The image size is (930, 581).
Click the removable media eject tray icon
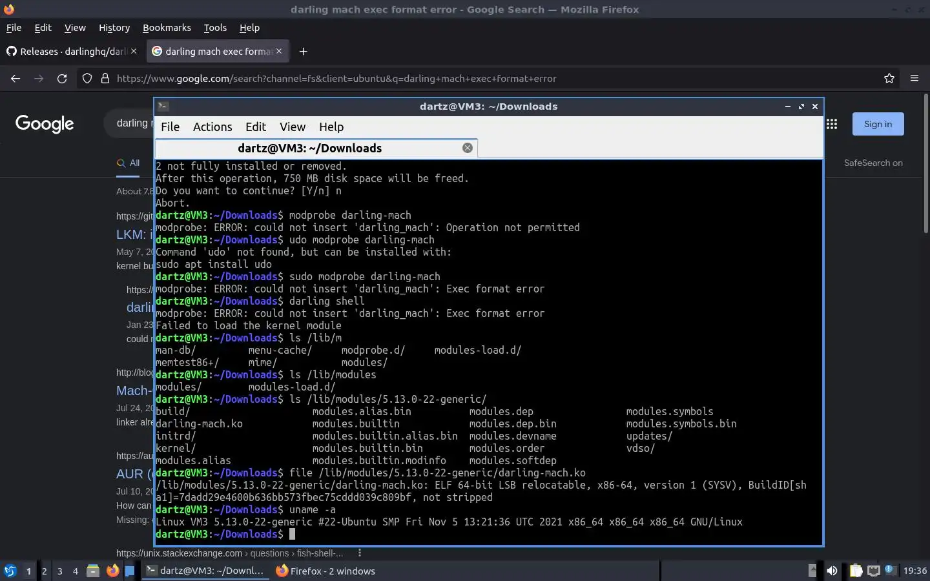click(812, 571)
